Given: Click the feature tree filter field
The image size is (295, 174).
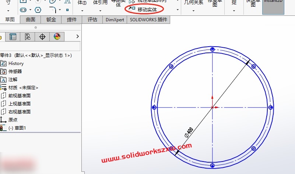Looking at the screenshot, I should click(40, 46).
